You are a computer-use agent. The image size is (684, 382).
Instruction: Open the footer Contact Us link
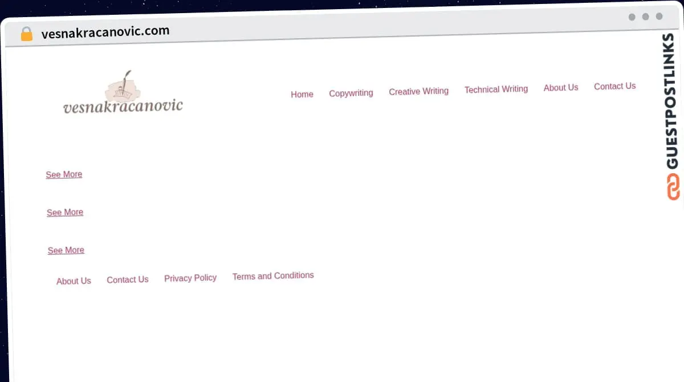pyautogui.click(x=128, y=279)
